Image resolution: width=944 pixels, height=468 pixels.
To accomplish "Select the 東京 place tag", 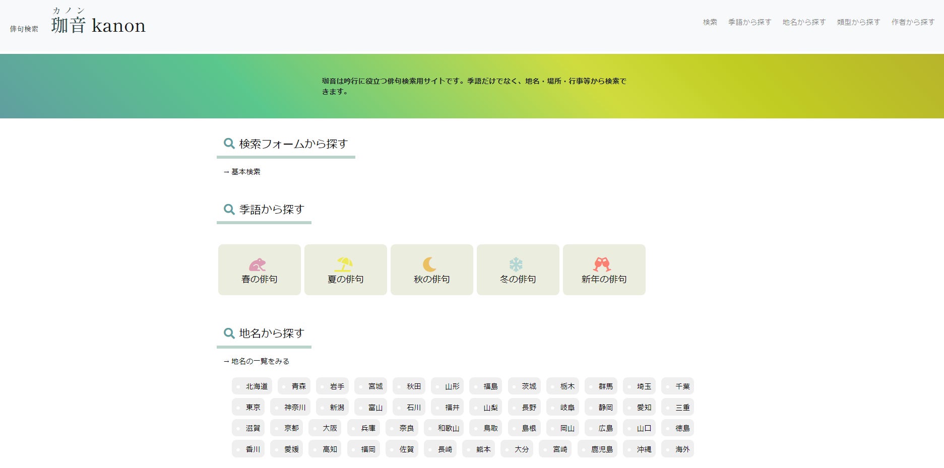I will (249, 408).
